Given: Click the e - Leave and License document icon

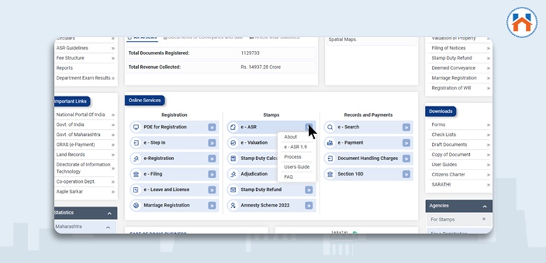Looking at the screenshot, I should tap(135, 190).
